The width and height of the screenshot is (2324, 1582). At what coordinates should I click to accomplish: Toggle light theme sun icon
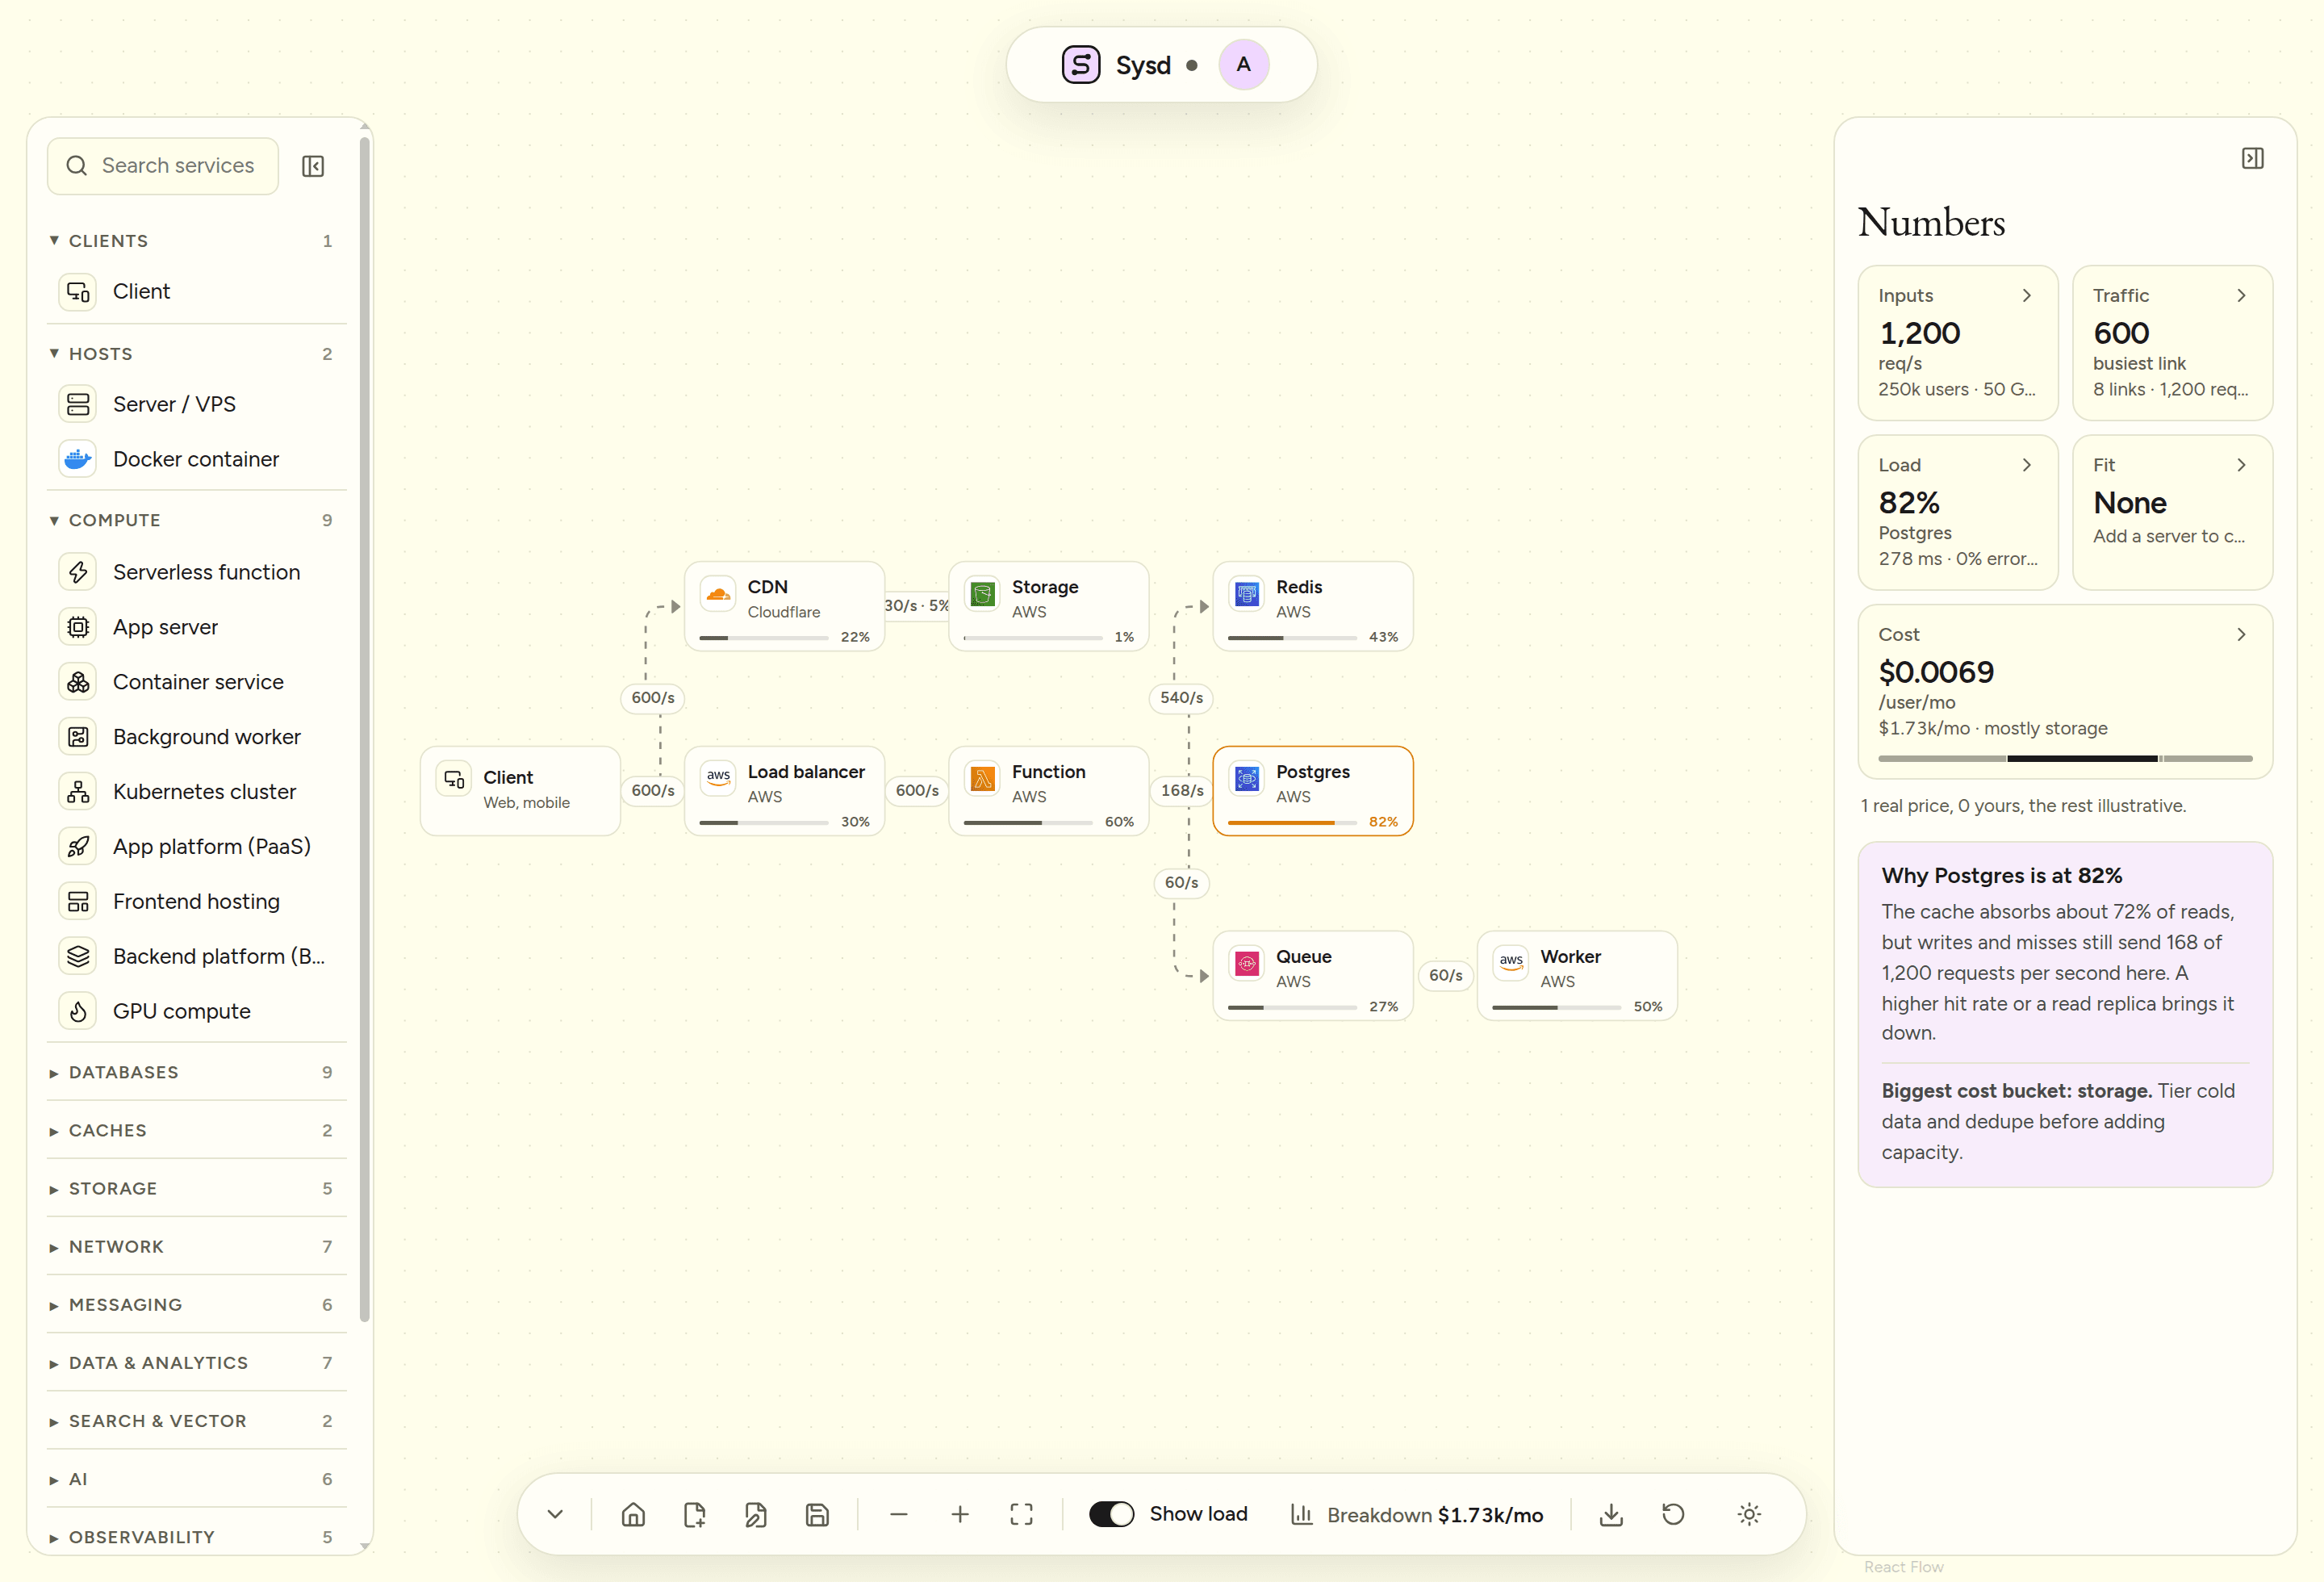tap(1749, 1514)
